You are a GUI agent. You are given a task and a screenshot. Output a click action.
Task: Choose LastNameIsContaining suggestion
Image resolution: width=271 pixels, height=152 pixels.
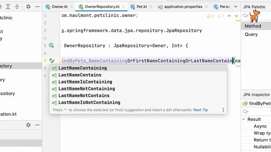tap(138, 82)
